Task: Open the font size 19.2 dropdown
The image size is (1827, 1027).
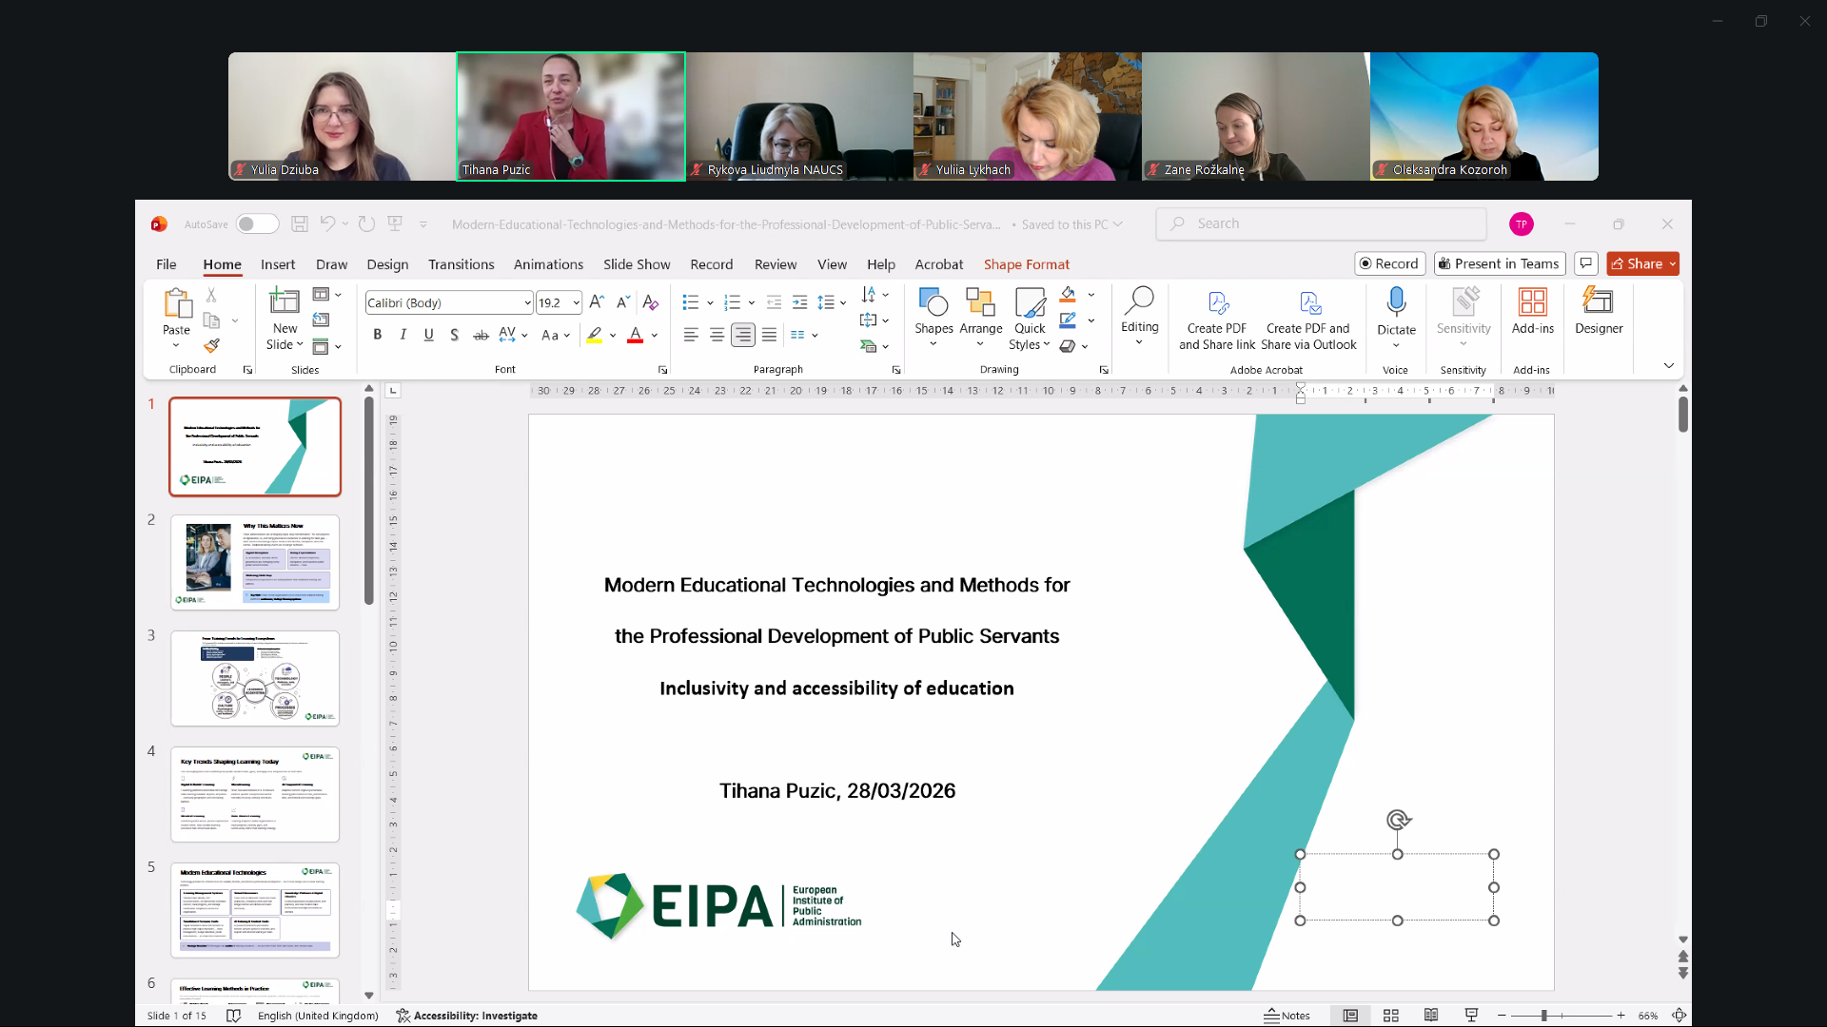Action: [x=576, y=303]
